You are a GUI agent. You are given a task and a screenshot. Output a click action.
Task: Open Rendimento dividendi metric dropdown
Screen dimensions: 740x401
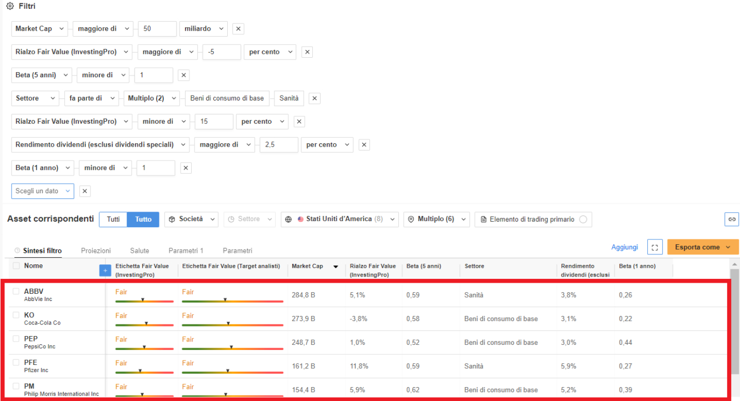point(101,144)
